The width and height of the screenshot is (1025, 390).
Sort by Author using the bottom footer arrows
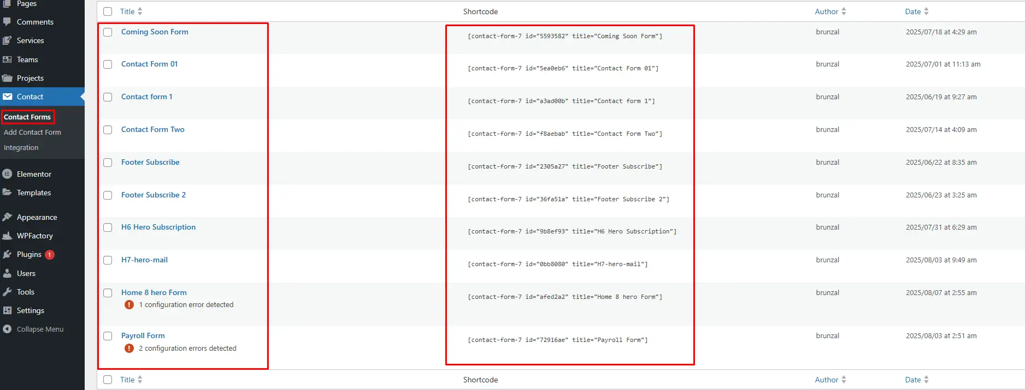844,380
